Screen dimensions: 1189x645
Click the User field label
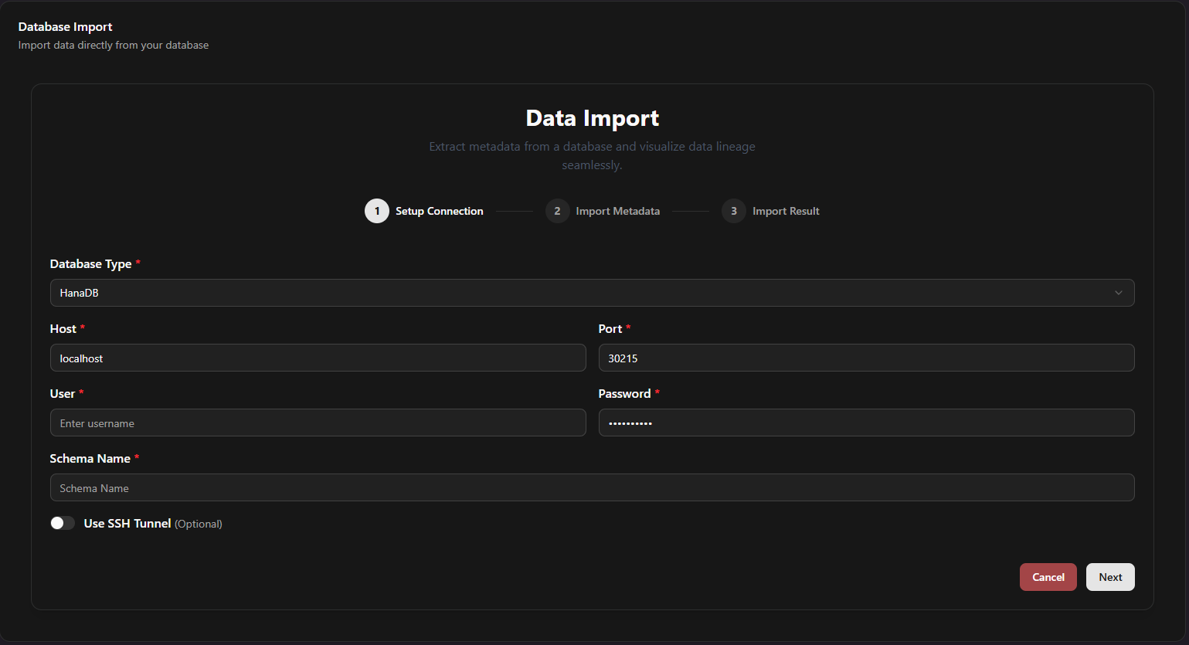click(x=63, y=394)
